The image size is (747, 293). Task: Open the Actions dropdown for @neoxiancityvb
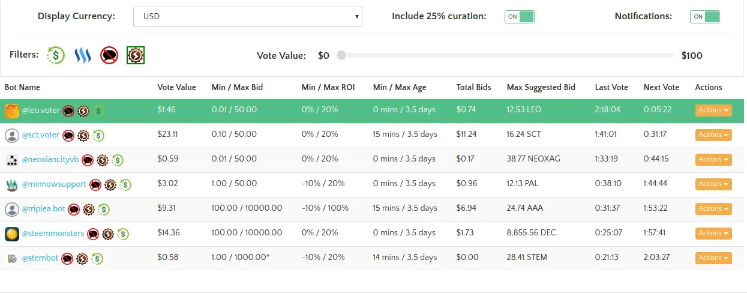coord(713,160)
